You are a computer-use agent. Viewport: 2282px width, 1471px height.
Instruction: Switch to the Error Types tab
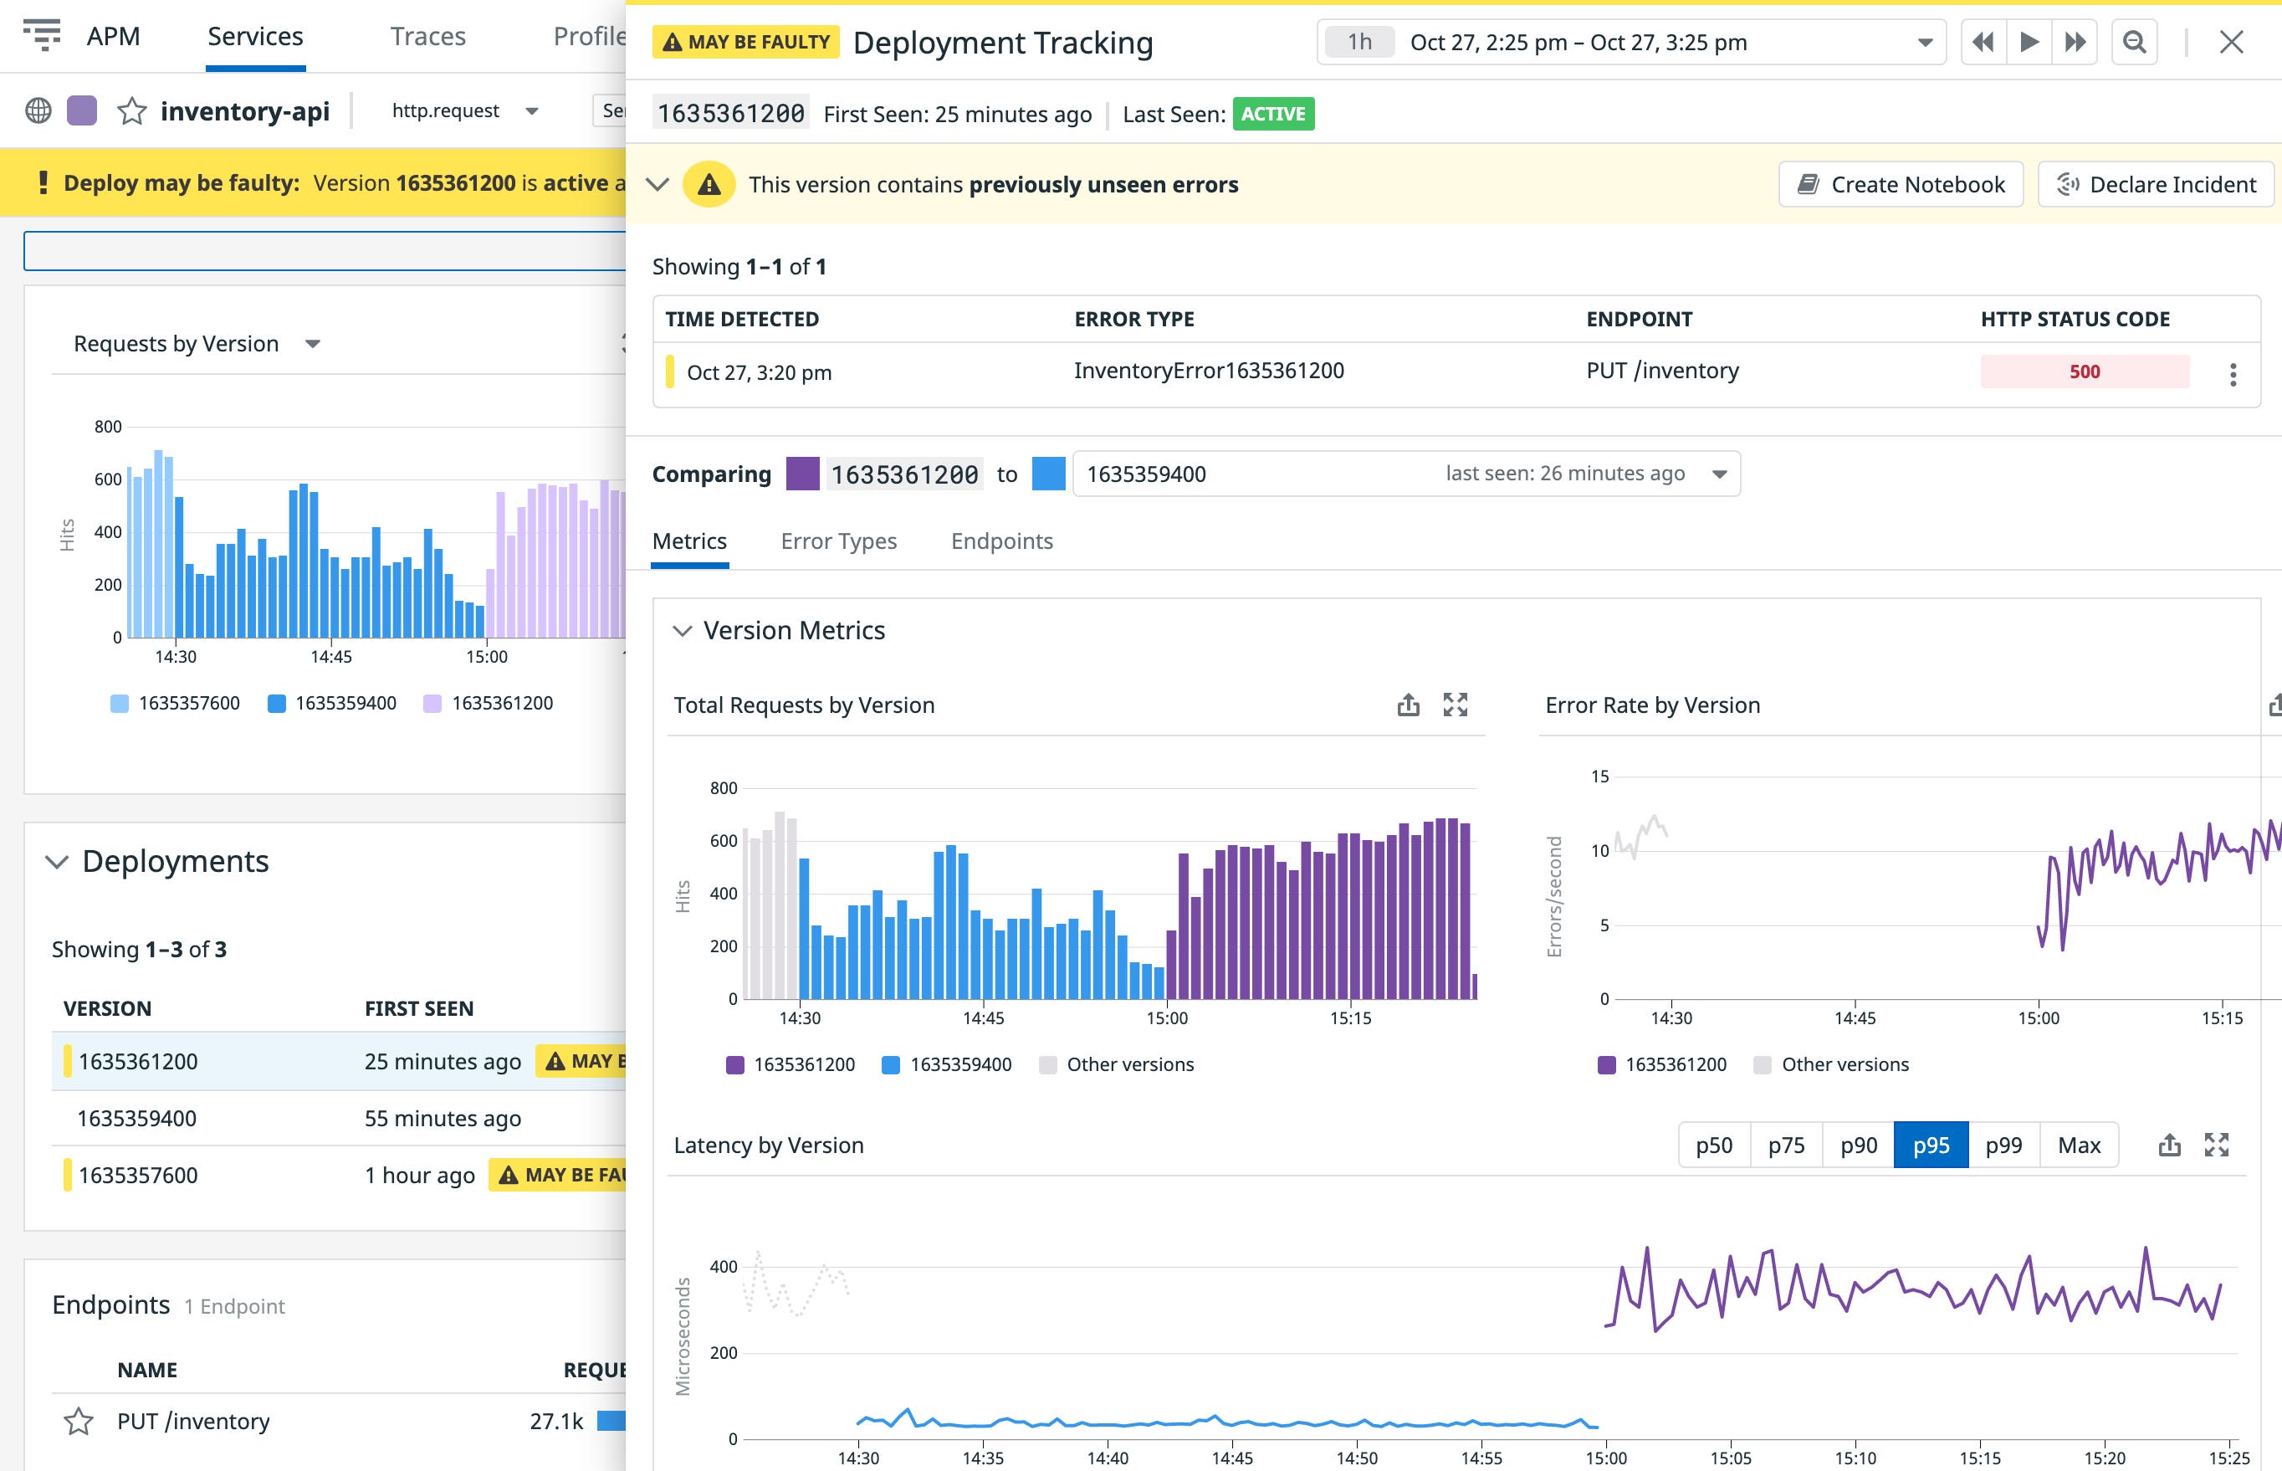[x=838, y=541]
